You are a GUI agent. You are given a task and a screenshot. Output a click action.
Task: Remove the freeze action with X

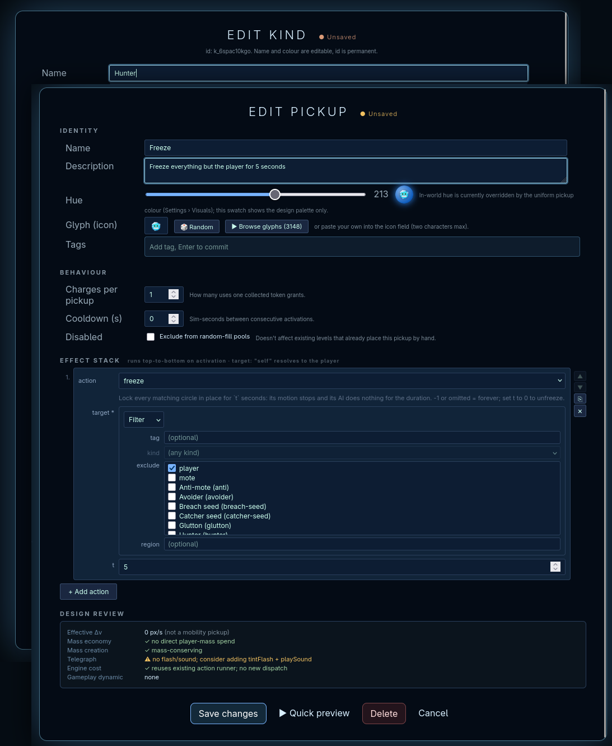580,411
